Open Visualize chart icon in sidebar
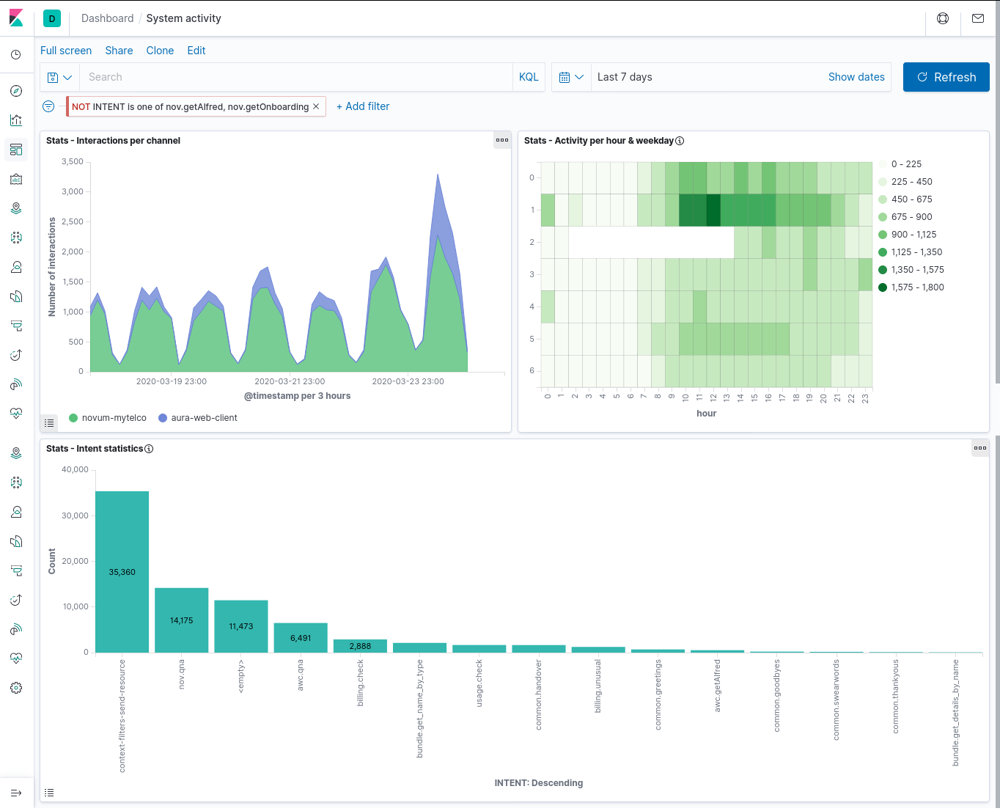Screen dimensions: 1000x811 click(16, 120)
